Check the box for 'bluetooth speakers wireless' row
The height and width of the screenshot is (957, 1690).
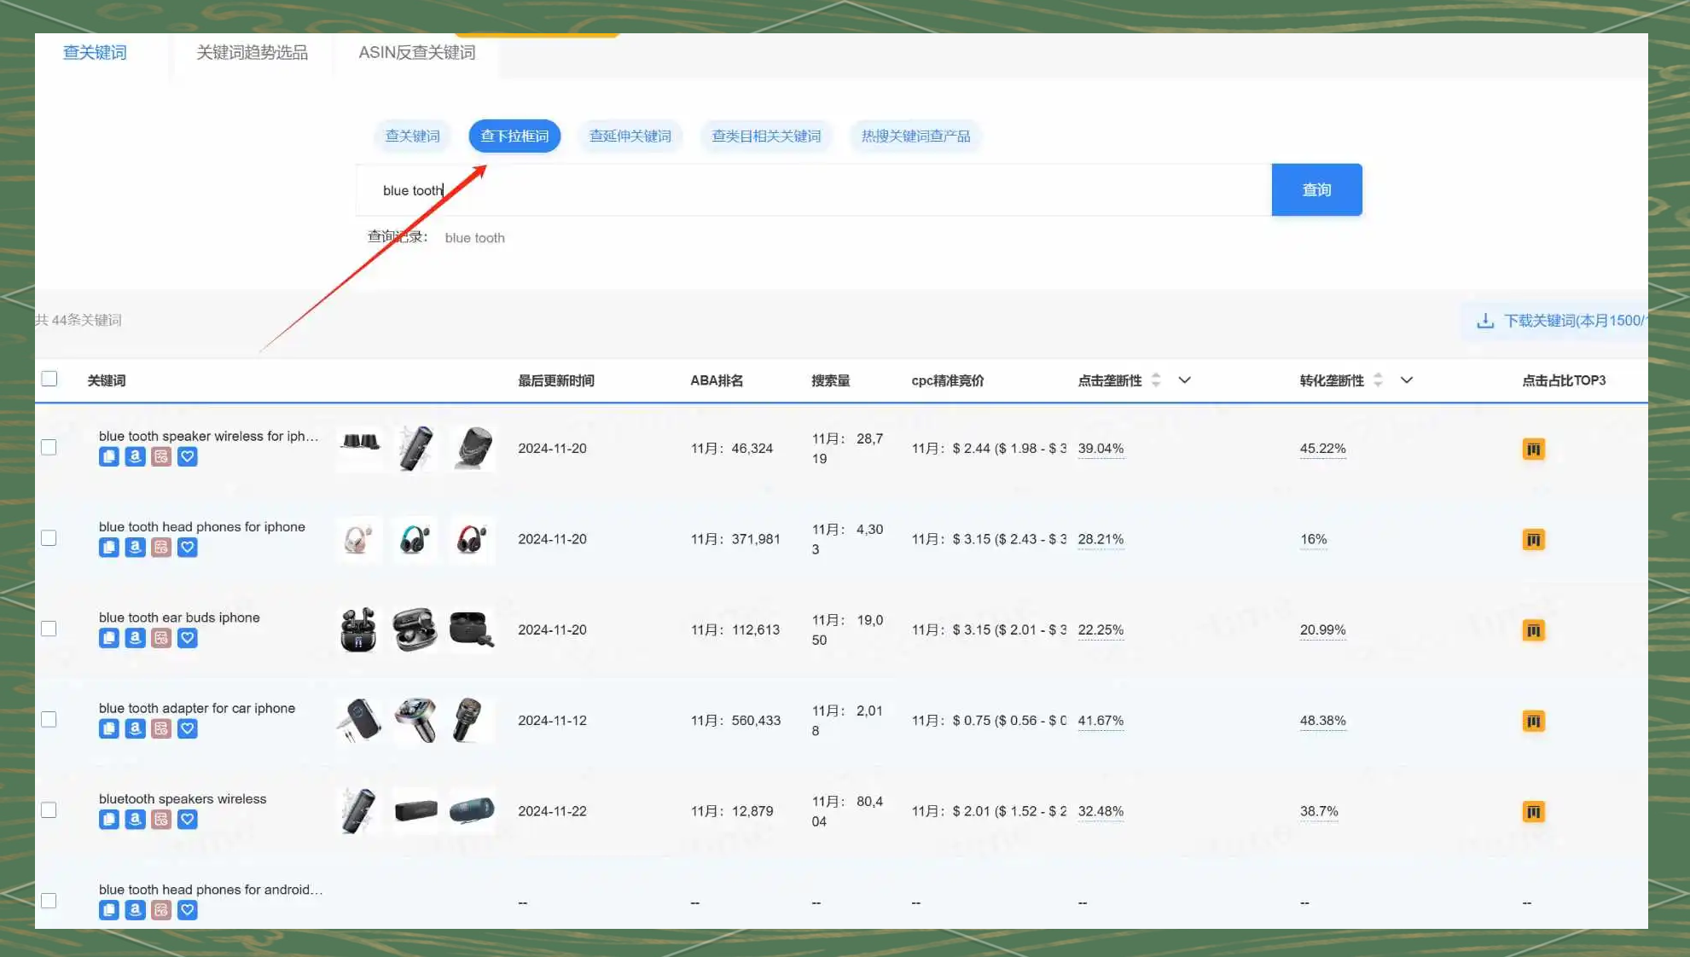pos(49,810)
